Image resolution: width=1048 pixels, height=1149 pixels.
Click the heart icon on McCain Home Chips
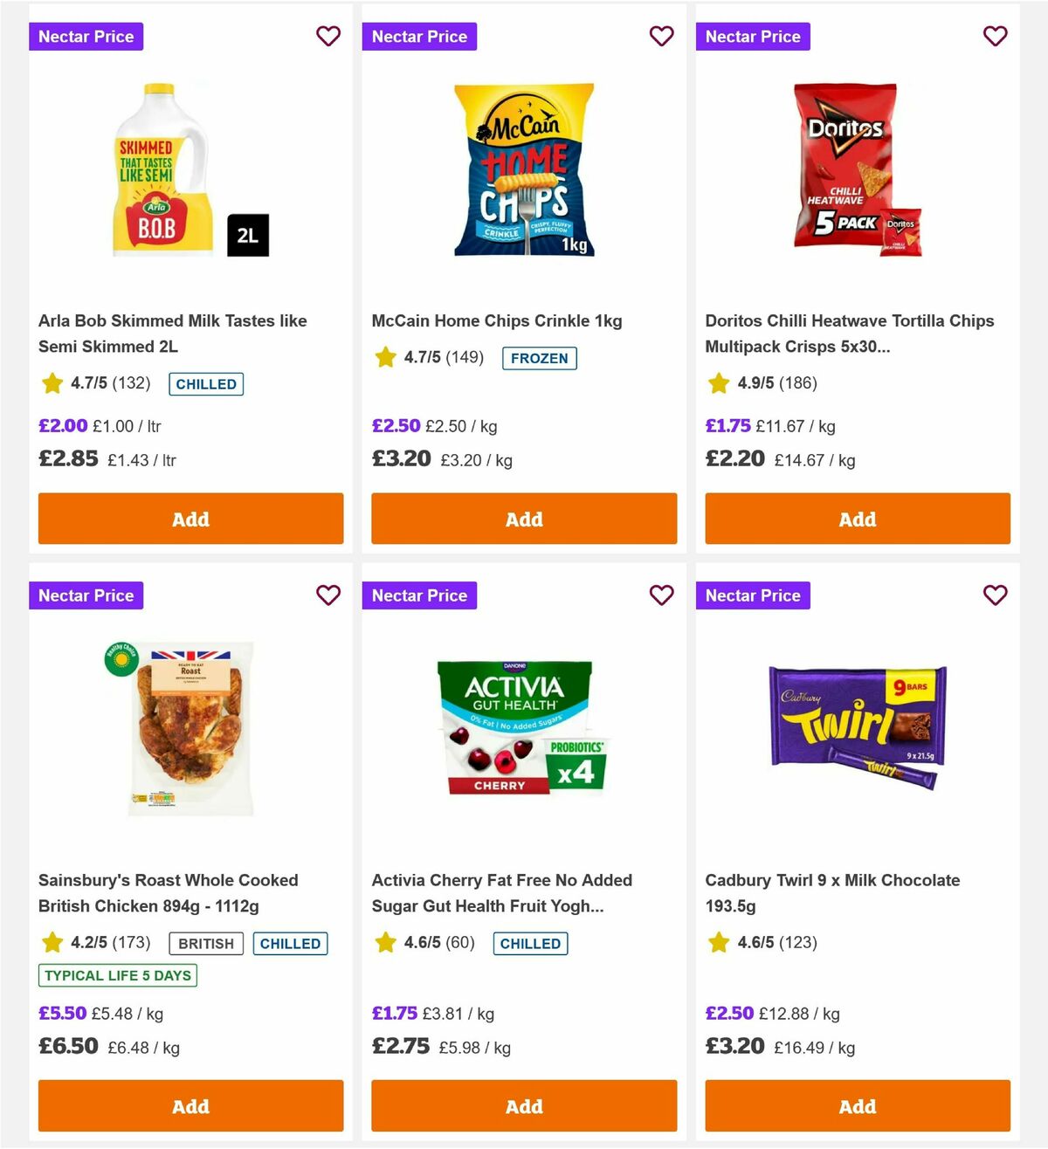[x=662, y=37]
